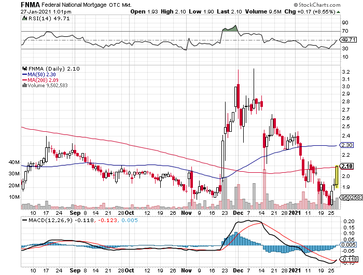Click Sep on the price chart date axis
Image resolution: width=363 pixels, height=275 pixels.
75,213
